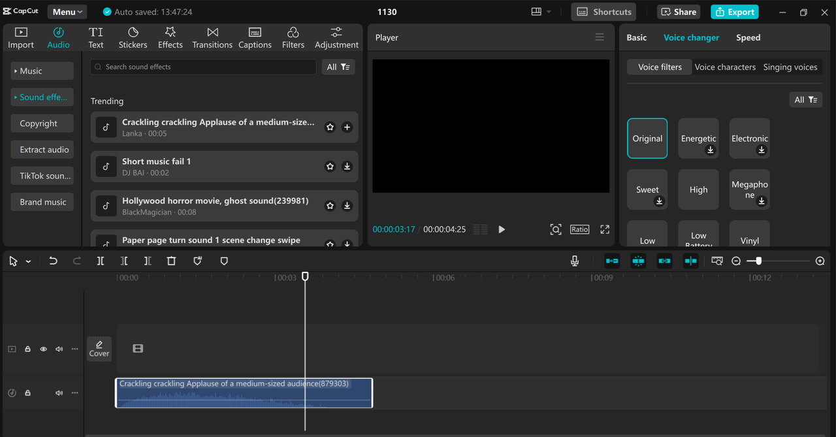Select Extract audio option
The height and width of the screenshot is (437, 836).
(x=42, y=150)
